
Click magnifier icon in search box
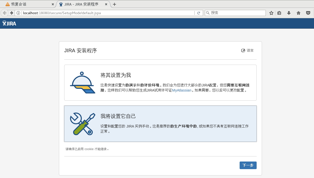pos(208,13)
